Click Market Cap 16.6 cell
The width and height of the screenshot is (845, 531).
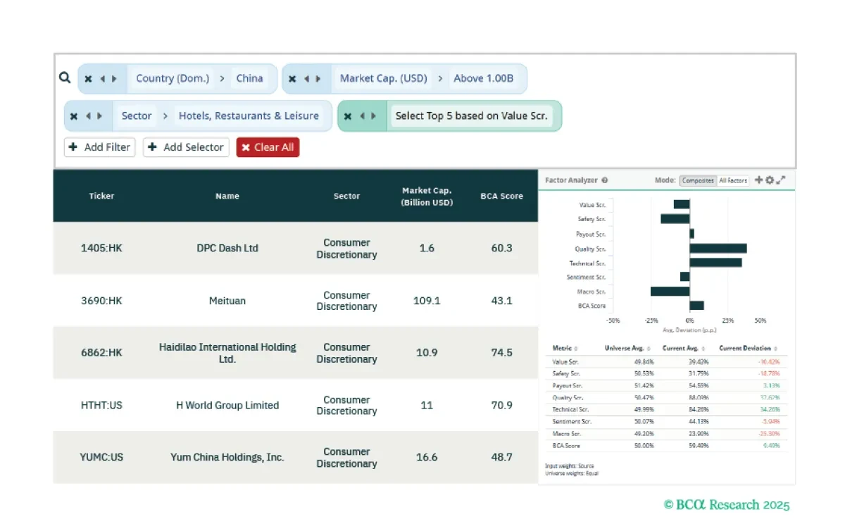click(x=427, y=458)
